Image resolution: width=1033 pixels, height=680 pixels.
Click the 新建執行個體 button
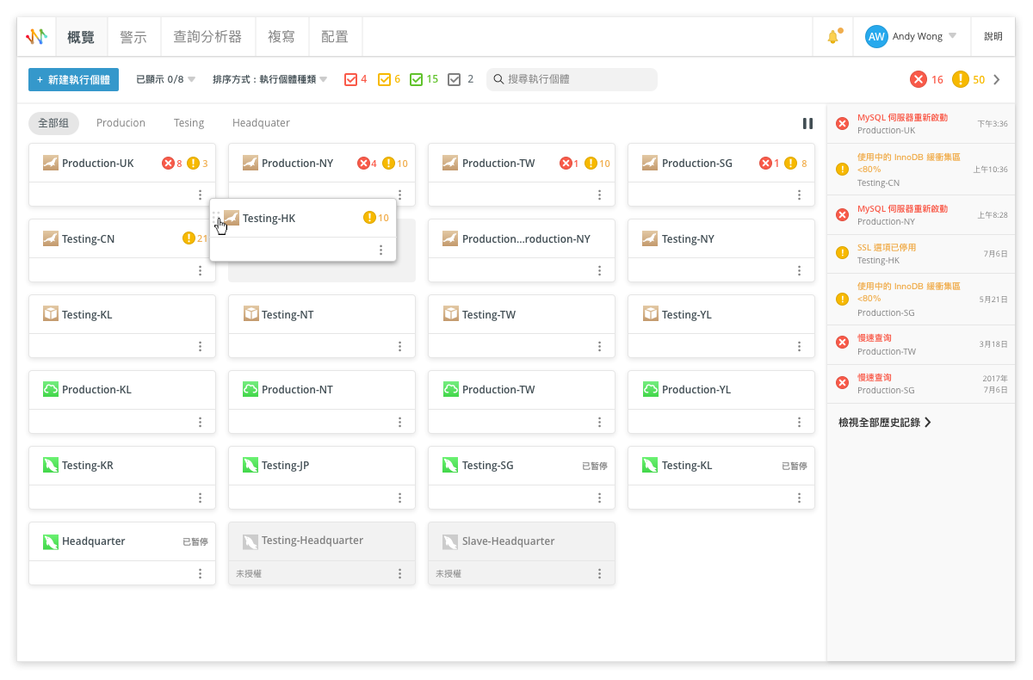tap(73, 79)
